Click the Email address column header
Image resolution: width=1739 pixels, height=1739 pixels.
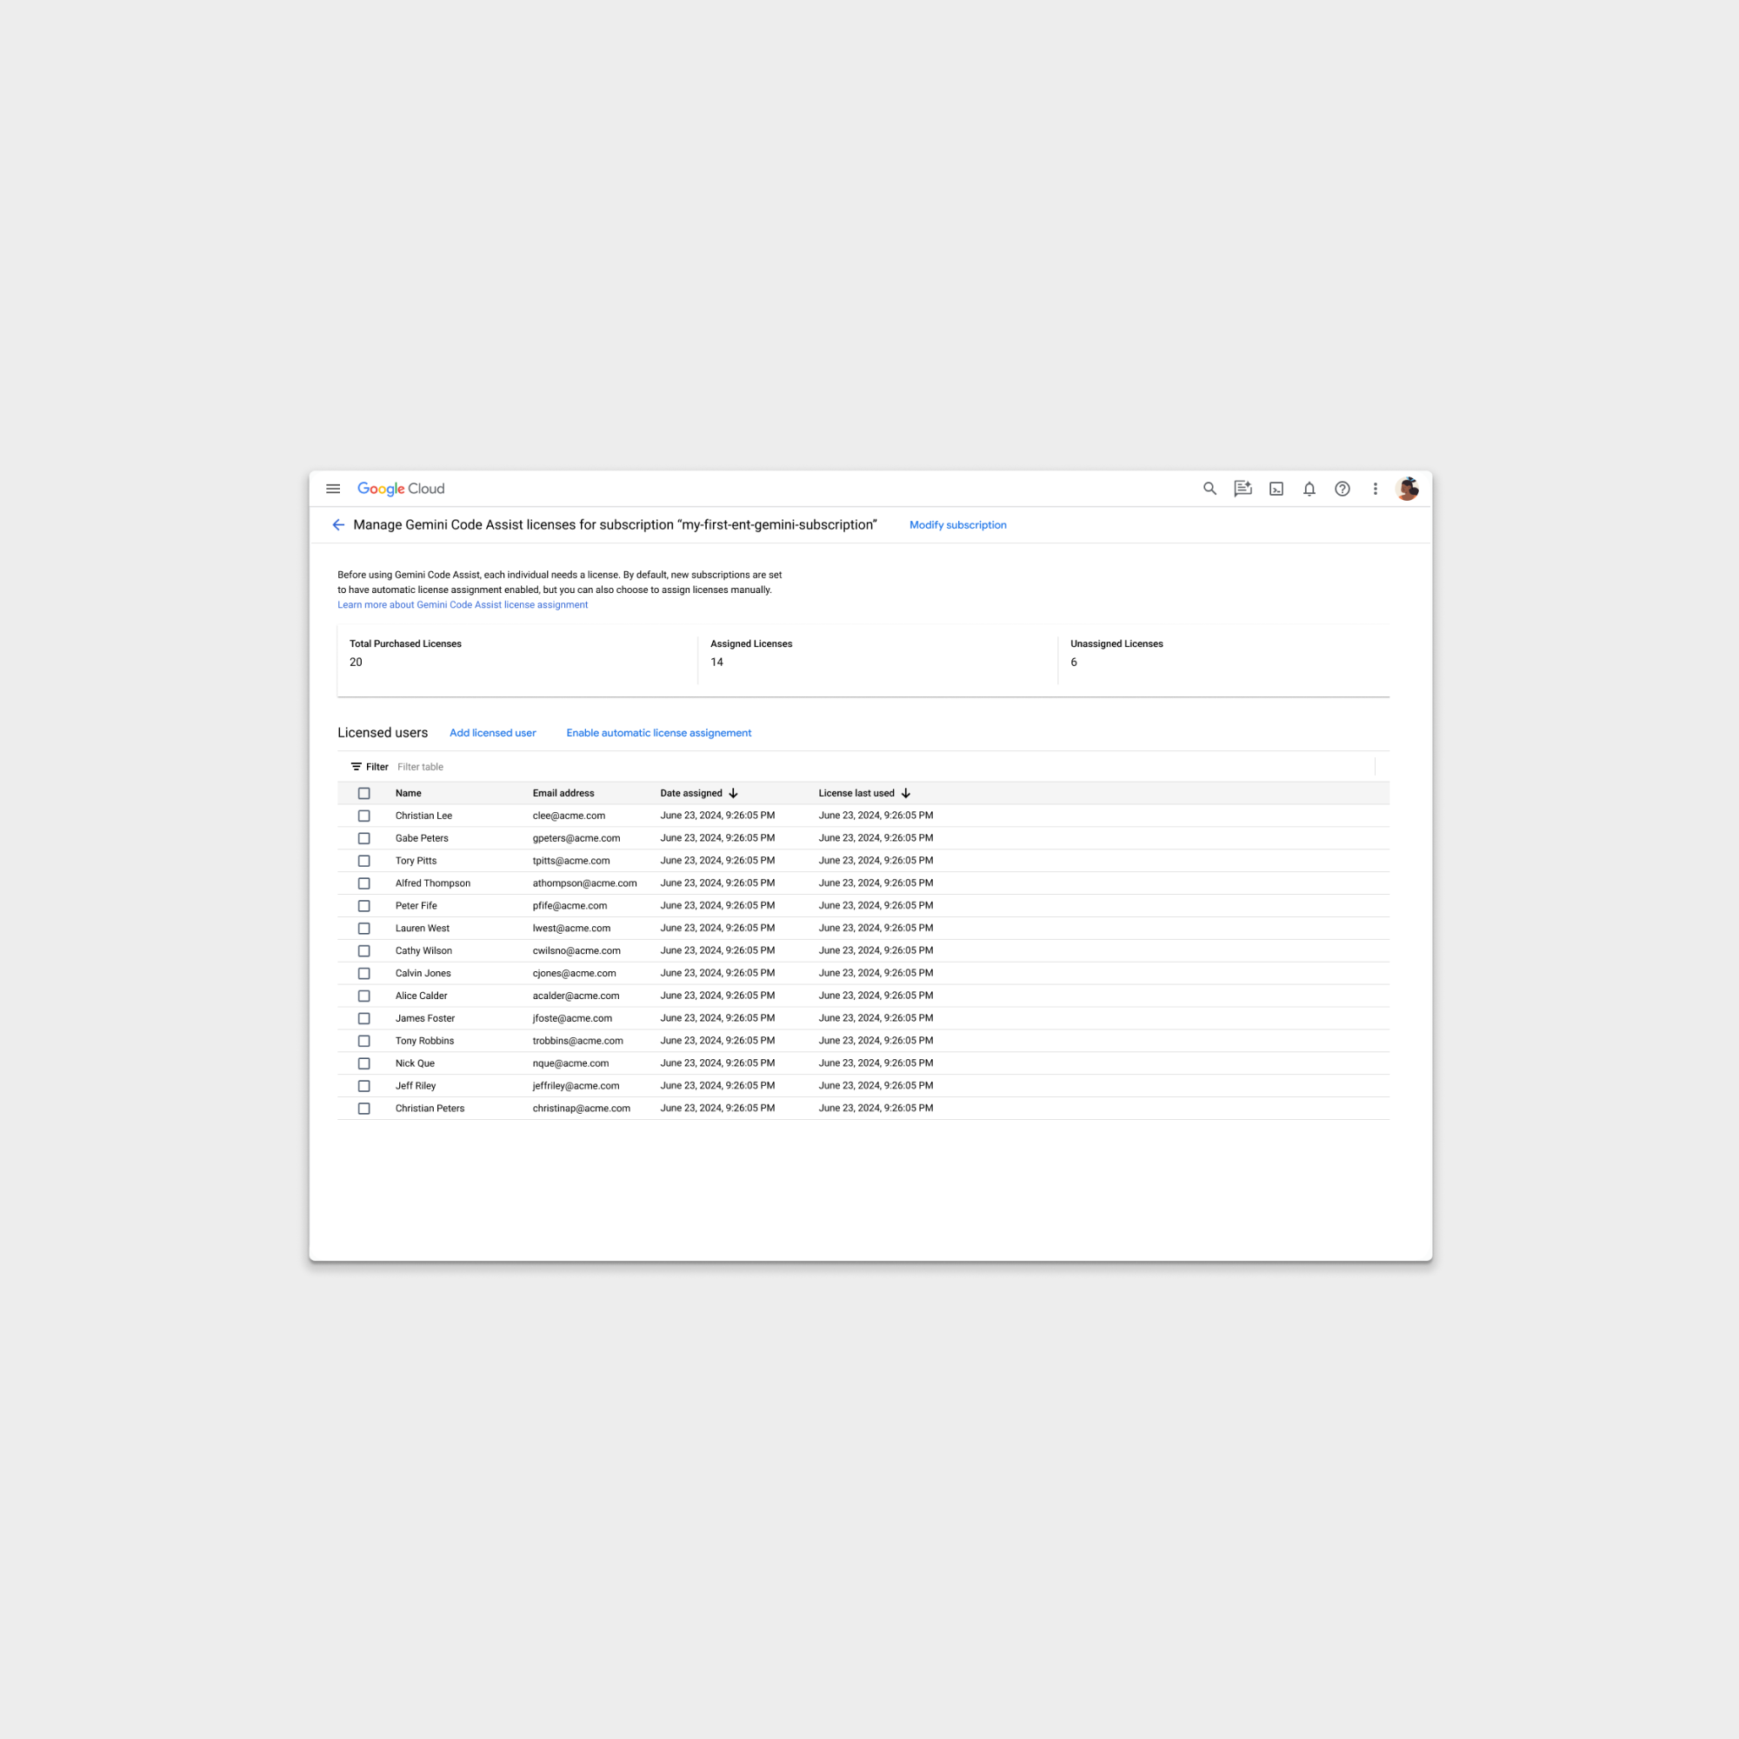563,793
